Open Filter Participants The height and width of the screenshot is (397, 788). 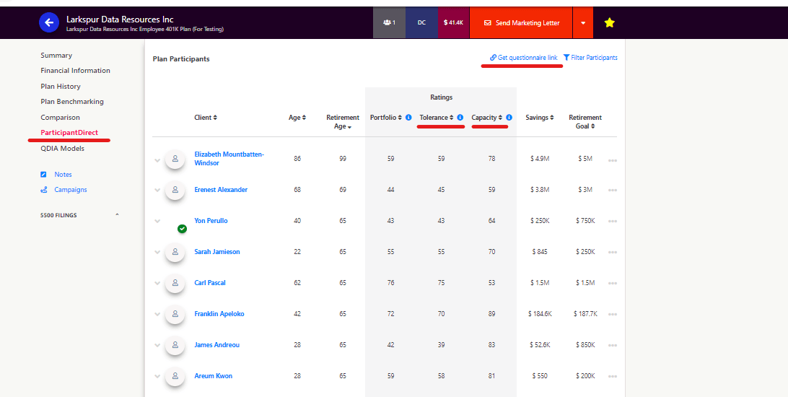click(590, 58)
